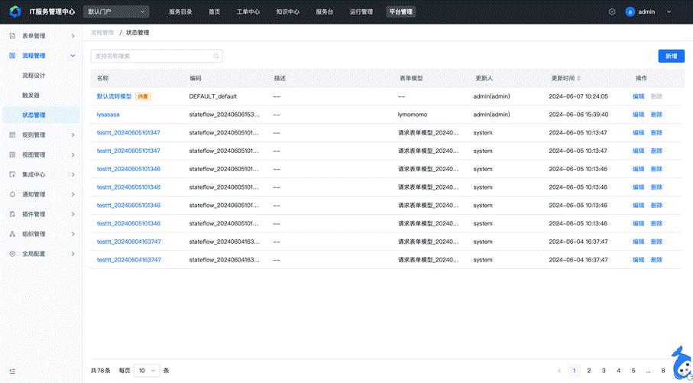Collapse the 流程管理 section chevron

[73, 56]
